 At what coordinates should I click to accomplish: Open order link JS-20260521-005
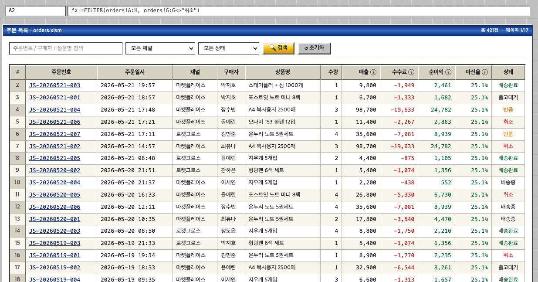point(54,158)
